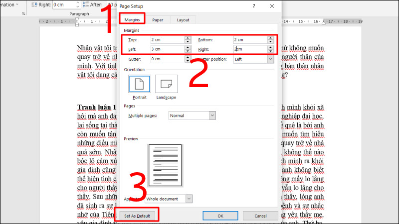
Task: Click the Page Setup help question mark
Action: tap(254, 6)
